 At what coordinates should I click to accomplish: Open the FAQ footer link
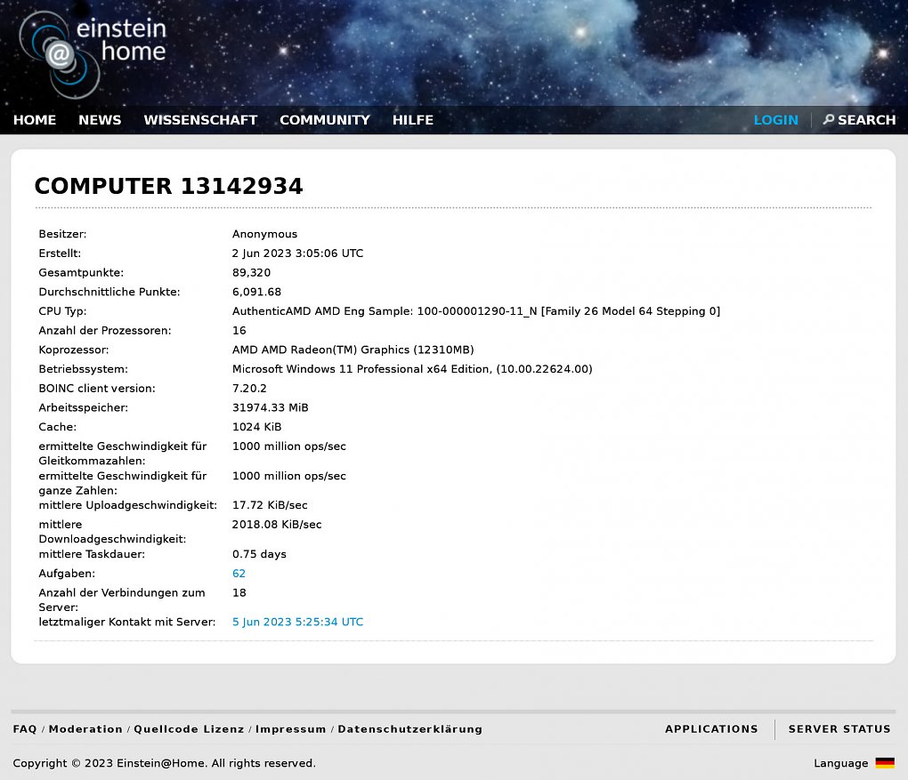[x=25, y=729]
